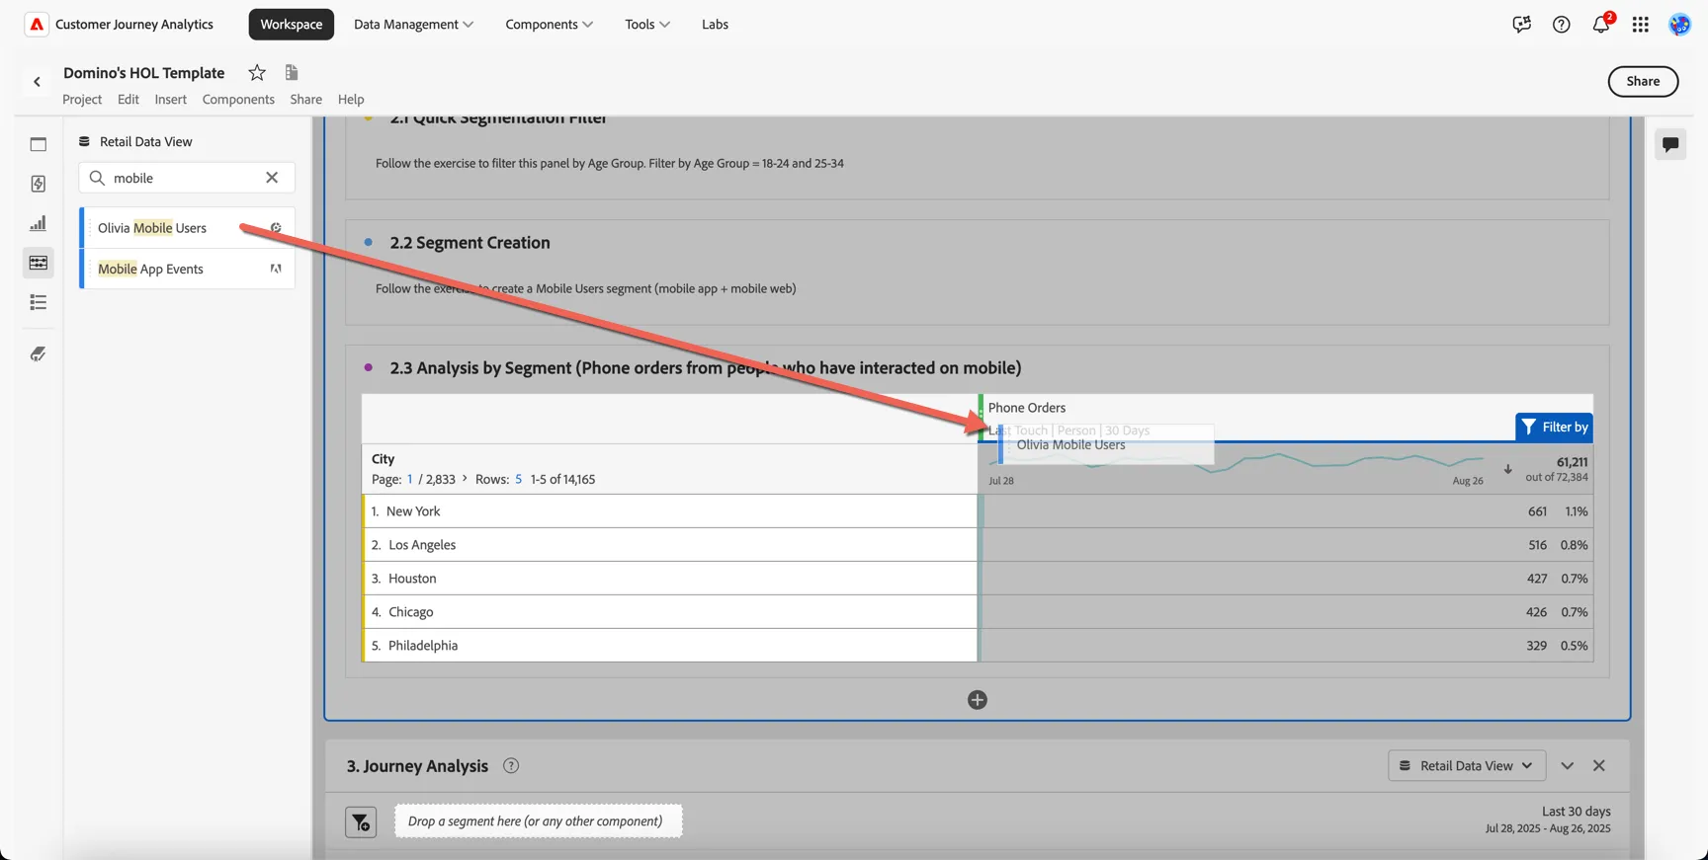Open the Retail Data View dropdown in panel 3
This screenshot has height=860, width=1708.
1467,766
